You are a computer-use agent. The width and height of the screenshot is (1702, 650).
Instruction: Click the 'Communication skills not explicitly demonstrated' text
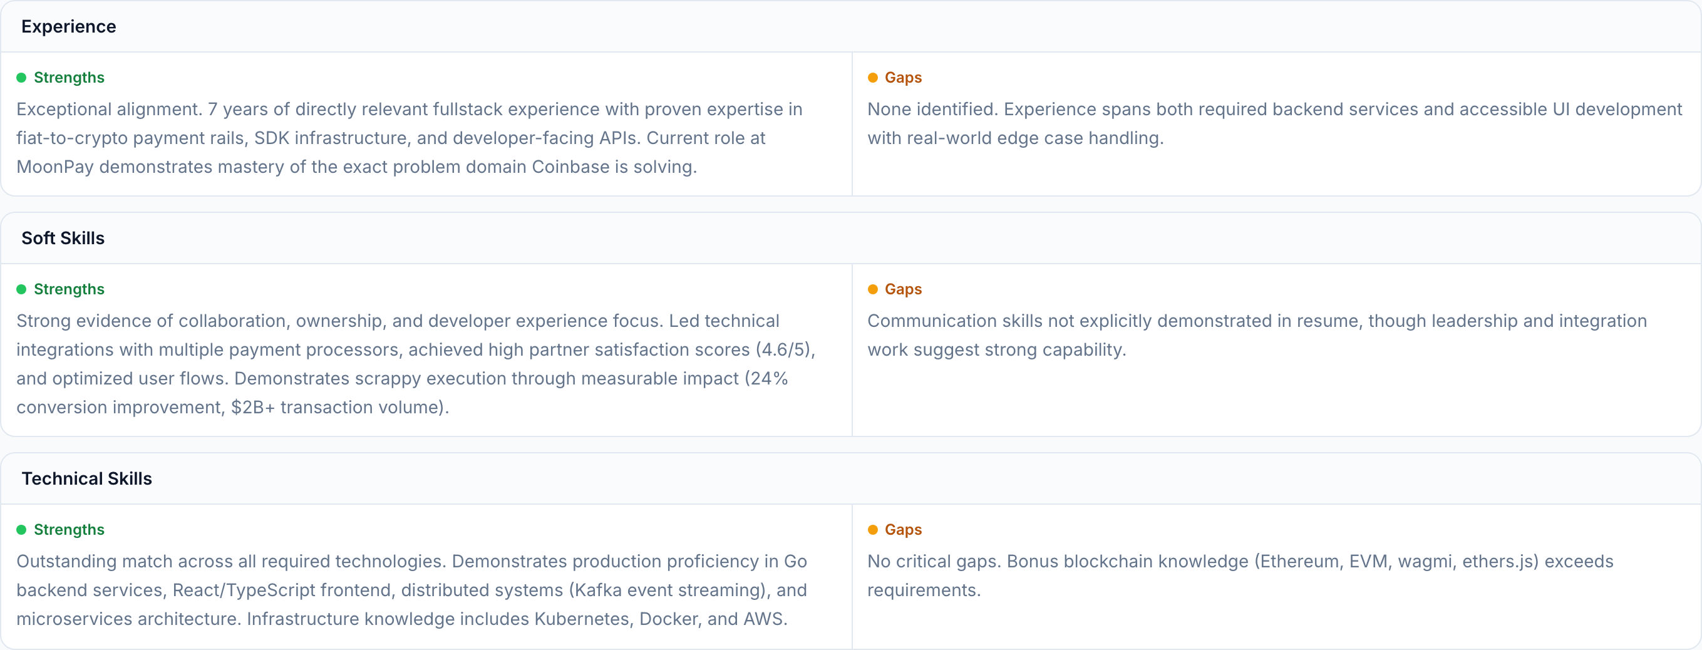coord(1257,335)
